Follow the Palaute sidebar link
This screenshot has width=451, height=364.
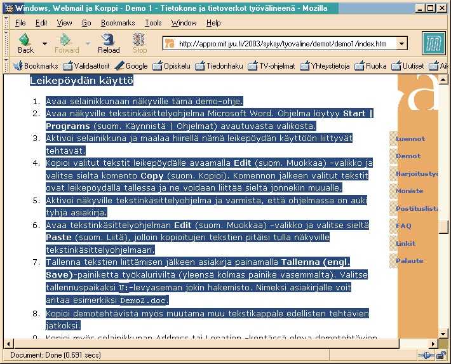[409, 261]
